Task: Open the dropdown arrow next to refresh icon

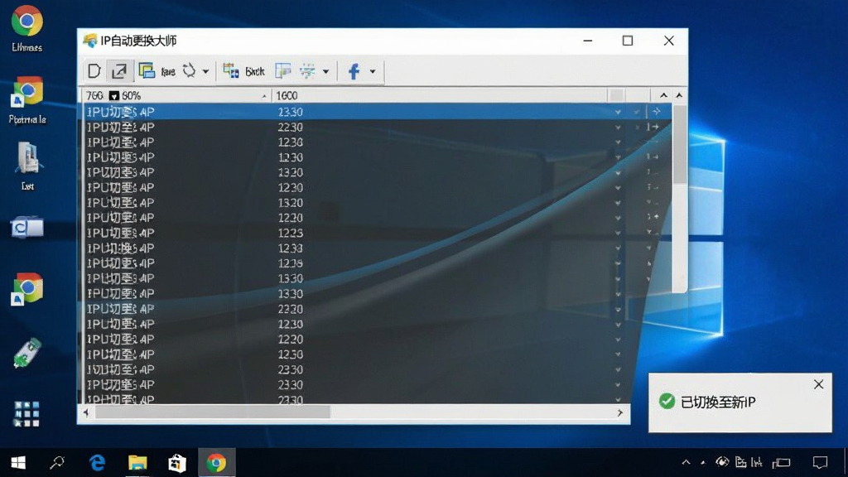Action: (205, 71)
